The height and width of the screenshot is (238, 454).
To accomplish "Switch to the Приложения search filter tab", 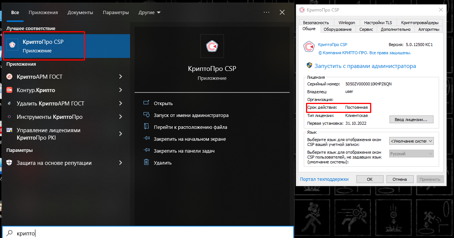I will point(43,13).
